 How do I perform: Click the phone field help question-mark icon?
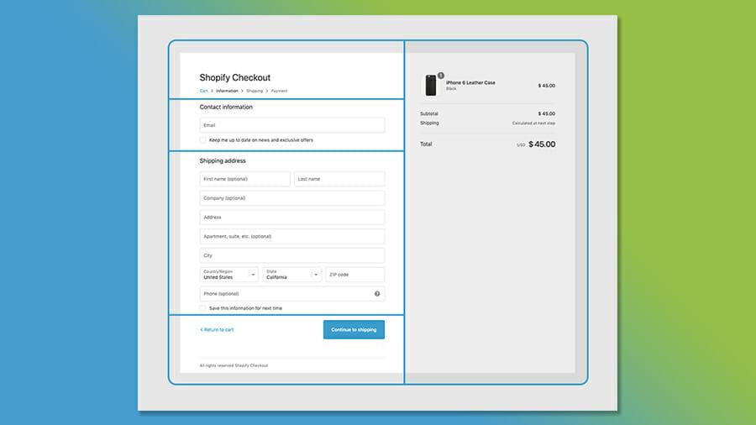pyautogui.click(x=377, y=294)
